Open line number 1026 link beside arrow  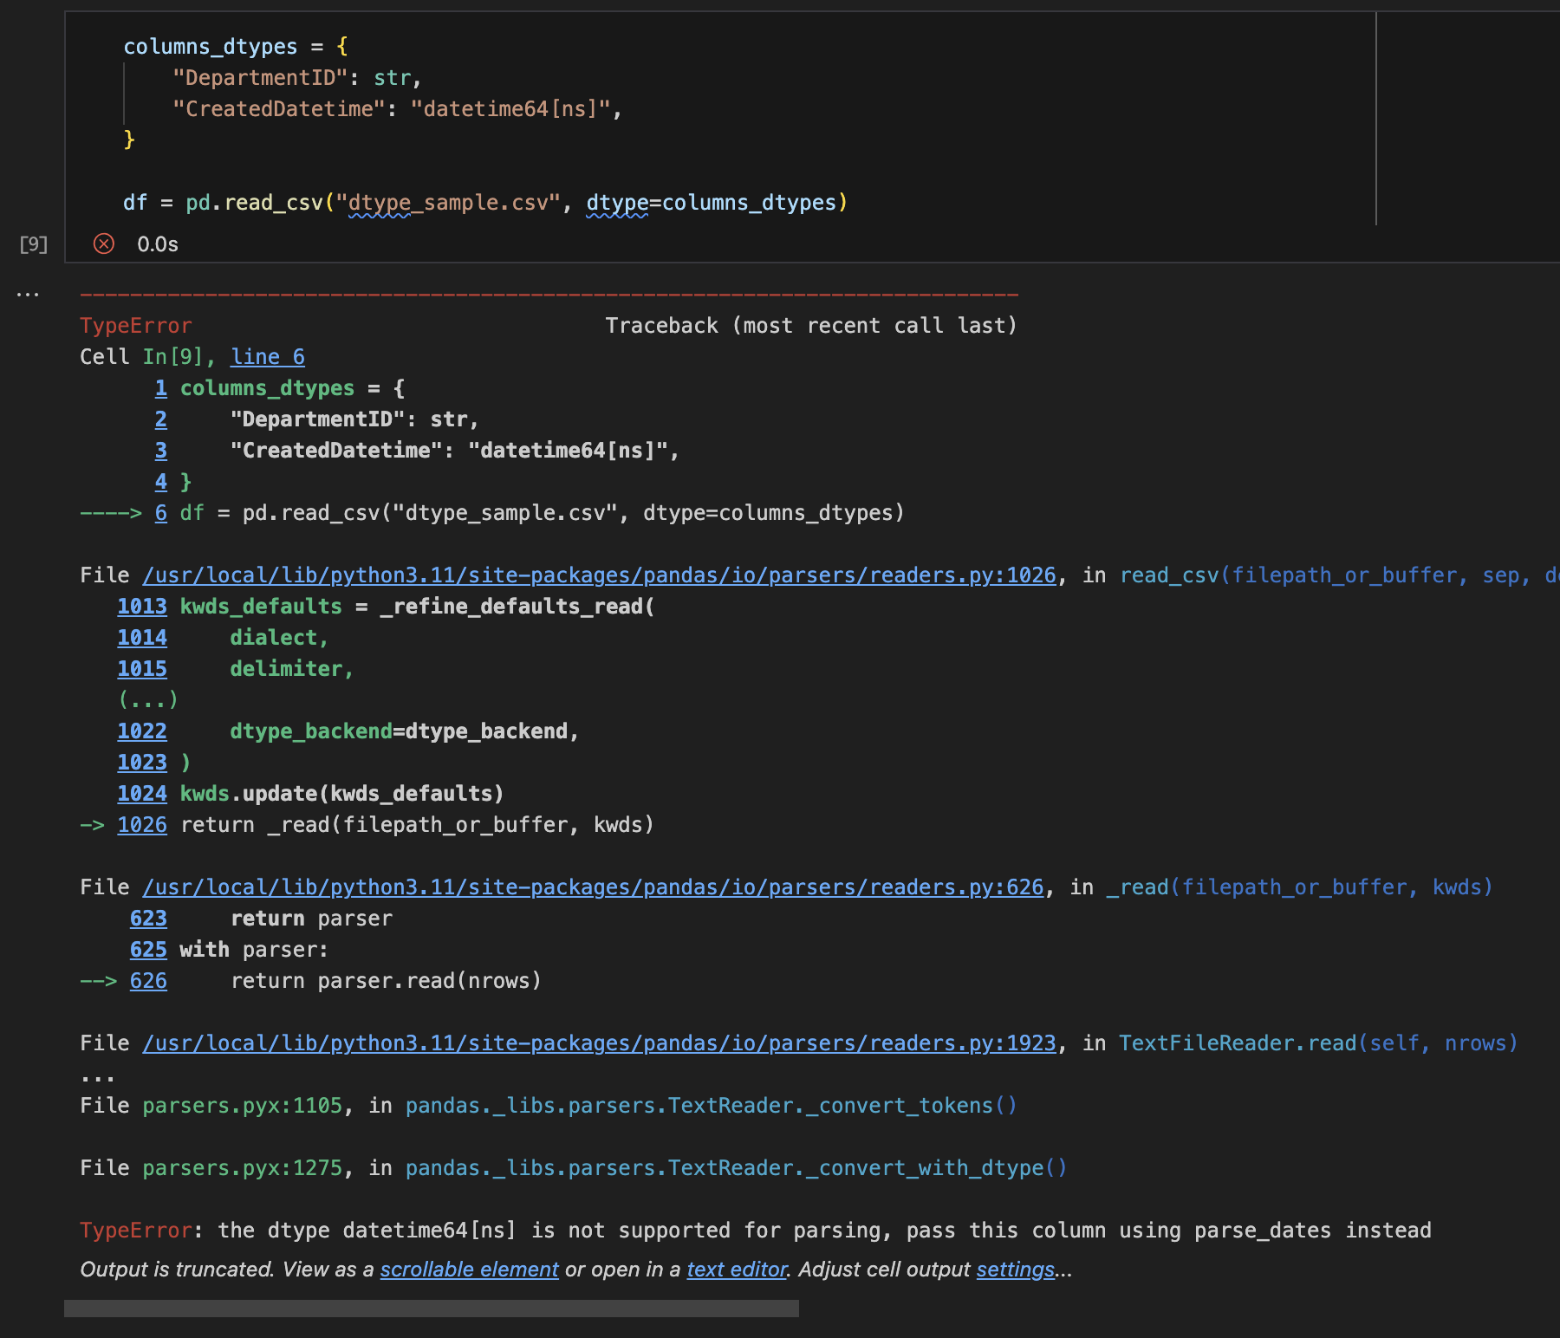(x=142, y=825)
